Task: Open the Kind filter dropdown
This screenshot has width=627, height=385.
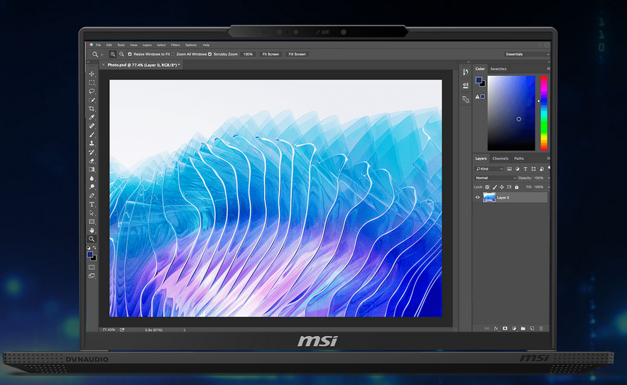Action: click(489, 169)
